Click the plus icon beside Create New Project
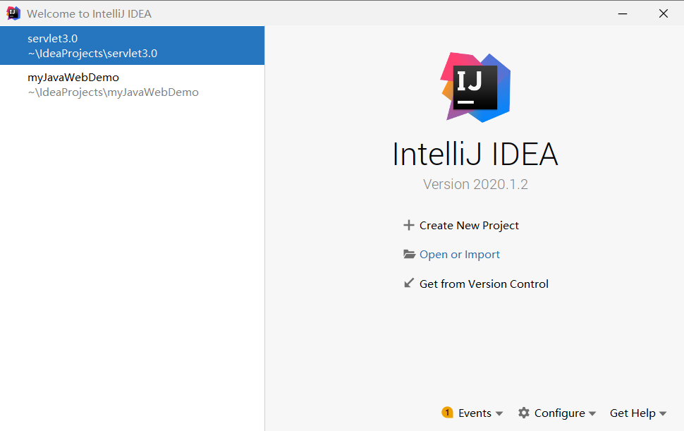The width and height of the screenshot is (684, 431). 409,225
